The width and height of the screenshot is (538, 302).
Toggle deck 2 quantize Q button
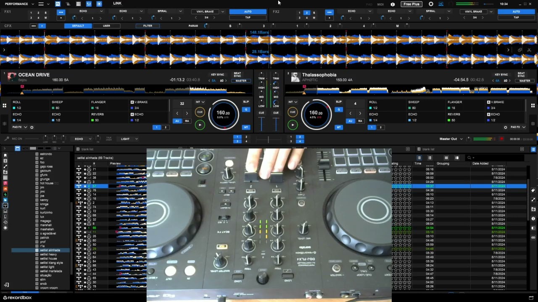pyautogui.click(x=339, y=109)
